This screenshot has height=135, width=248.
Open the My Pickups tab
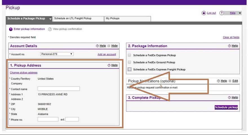[127, 19]
